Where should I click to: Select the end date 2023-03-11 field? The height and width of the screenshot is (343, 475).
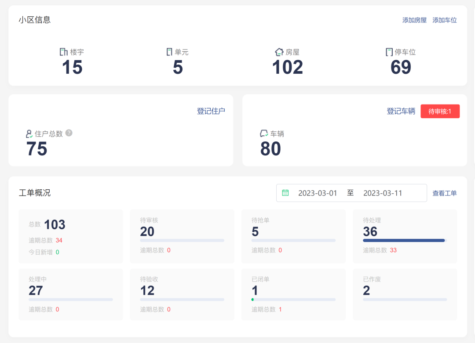[383, 193]
